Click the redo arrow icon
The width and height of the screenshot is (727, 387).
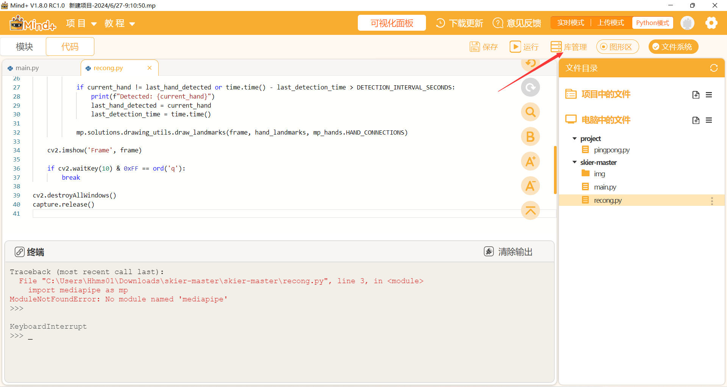pyautogui.click(x=530, y=88)
